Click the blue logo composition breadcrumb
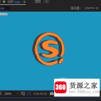 click(2, 8)
